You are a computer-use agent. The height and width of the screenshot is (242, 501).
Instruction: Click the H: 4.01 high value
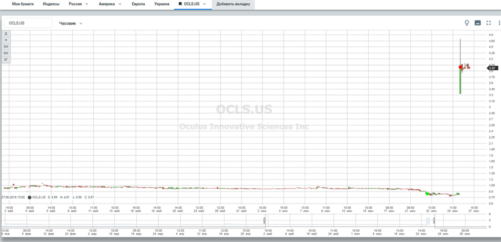pyautogui.click(x=65, y=197)
